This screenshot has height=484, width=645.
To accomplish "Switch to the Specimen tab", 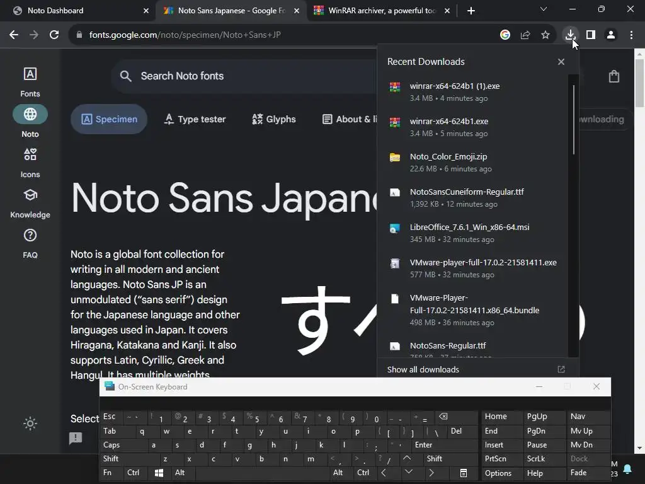I will (x=109, y=119).
